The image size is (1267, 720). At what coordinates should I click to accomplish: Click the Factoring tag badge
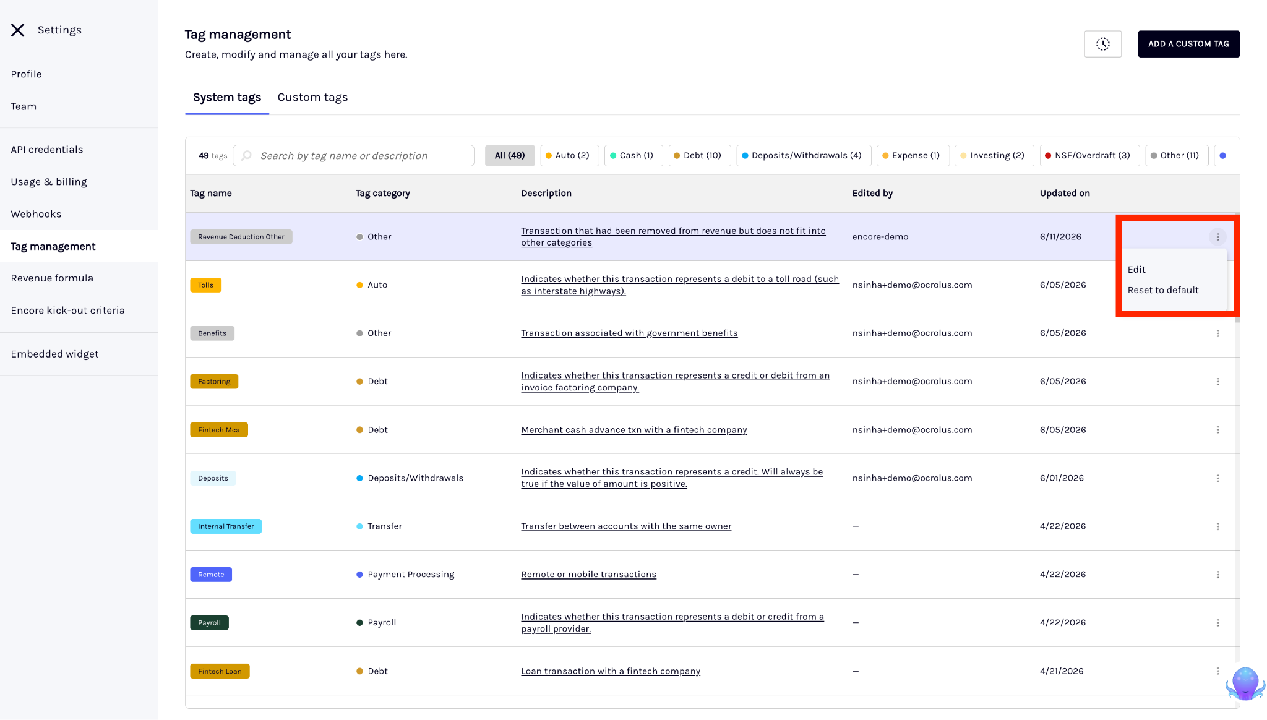(x=214, y=382)
